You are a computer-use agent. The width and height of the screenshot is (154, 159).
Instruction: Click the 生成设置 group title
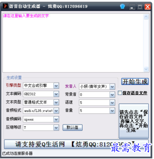point(14,78)
